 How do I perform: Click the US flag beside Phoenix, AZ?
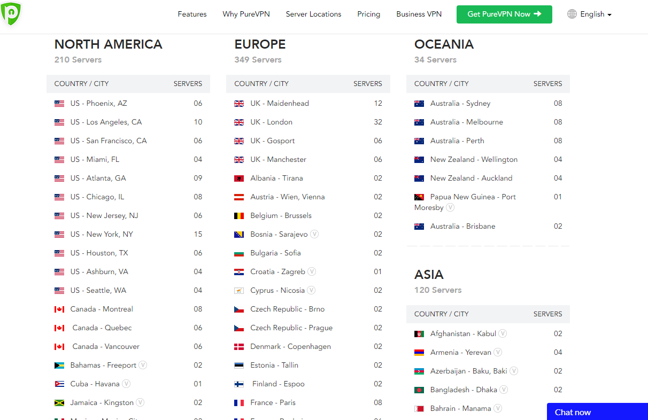pyautogui.click(x=59, y=104)
